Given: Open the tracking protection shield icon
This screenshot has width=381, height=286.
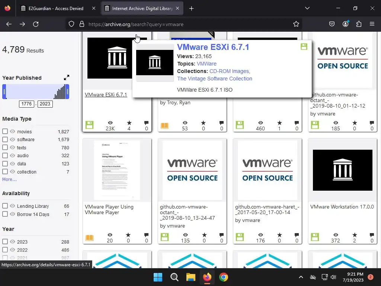Looking at the screenshot, I should [x=71, y=24].
